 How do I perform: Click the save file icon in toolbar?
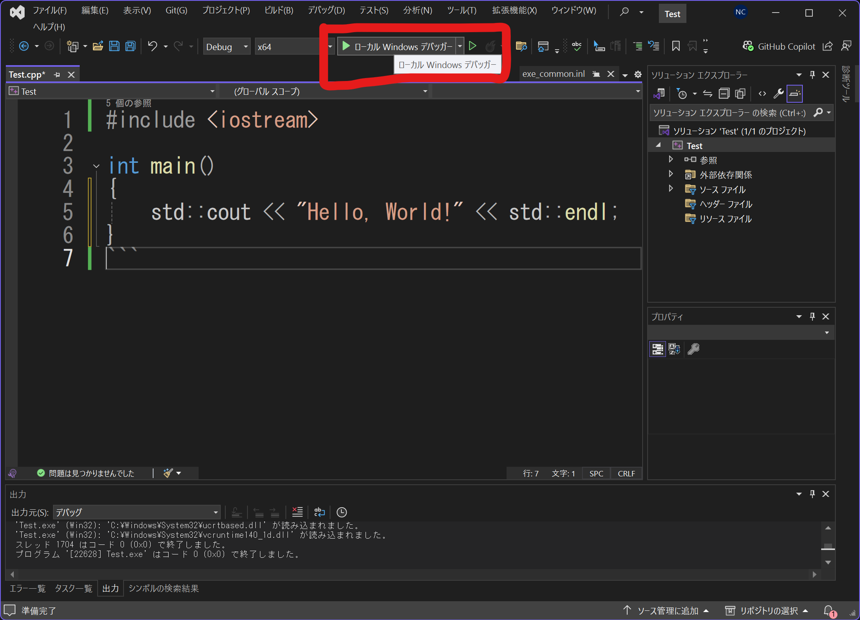coord(113,47)
